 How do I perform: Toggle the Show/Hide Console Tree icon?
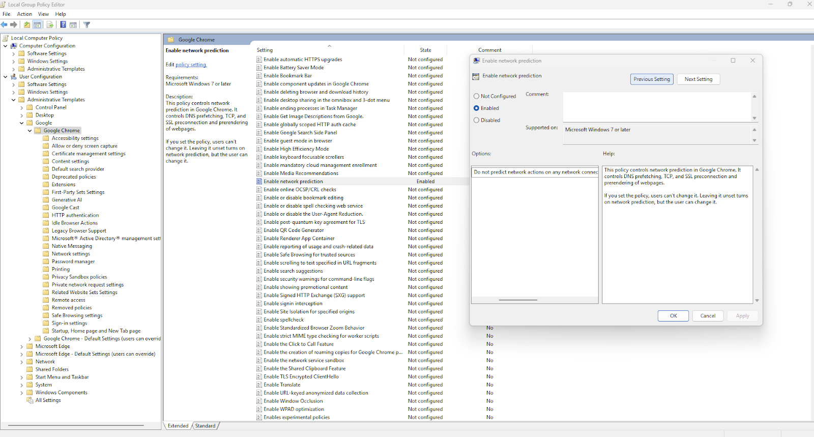[37, 24]
